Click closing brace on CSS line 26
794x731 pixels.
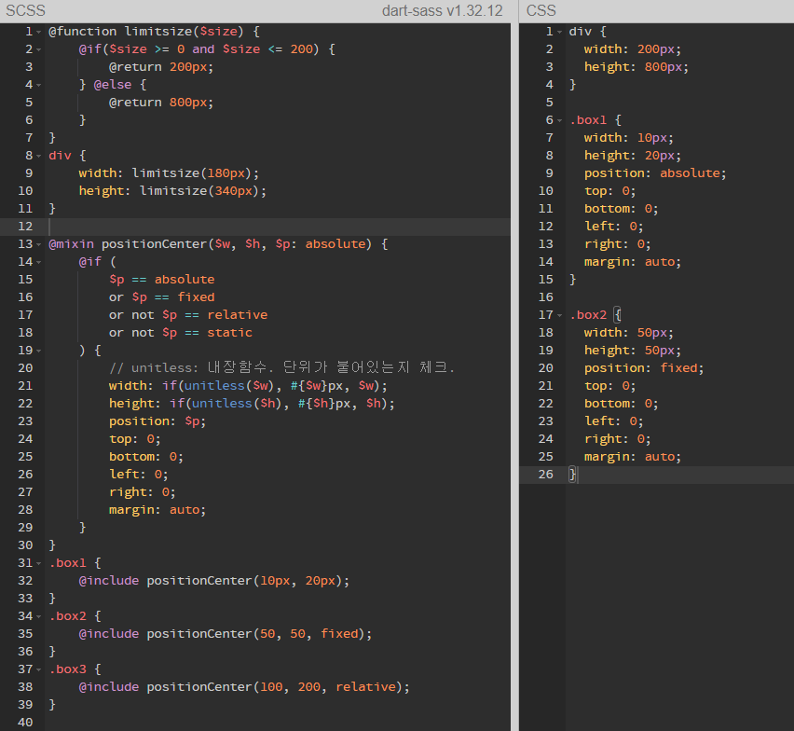coord(572,475)
